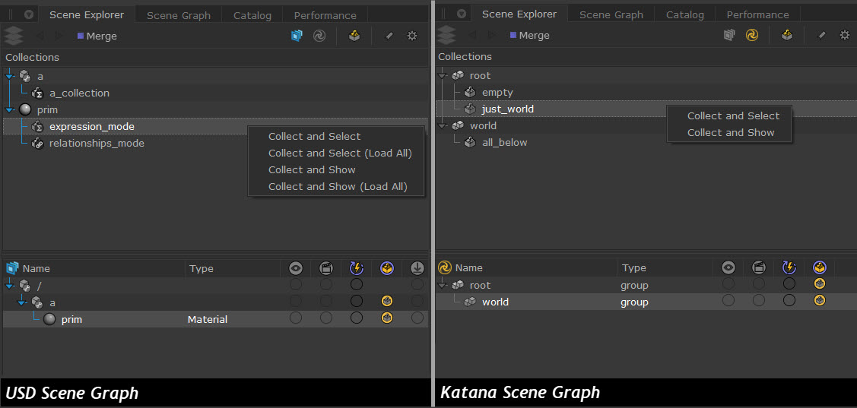Image resolution: width=857 pixels, height=408 pixels.
Task: Collapse the prim node in USD Collections
Action: [10, 110]
